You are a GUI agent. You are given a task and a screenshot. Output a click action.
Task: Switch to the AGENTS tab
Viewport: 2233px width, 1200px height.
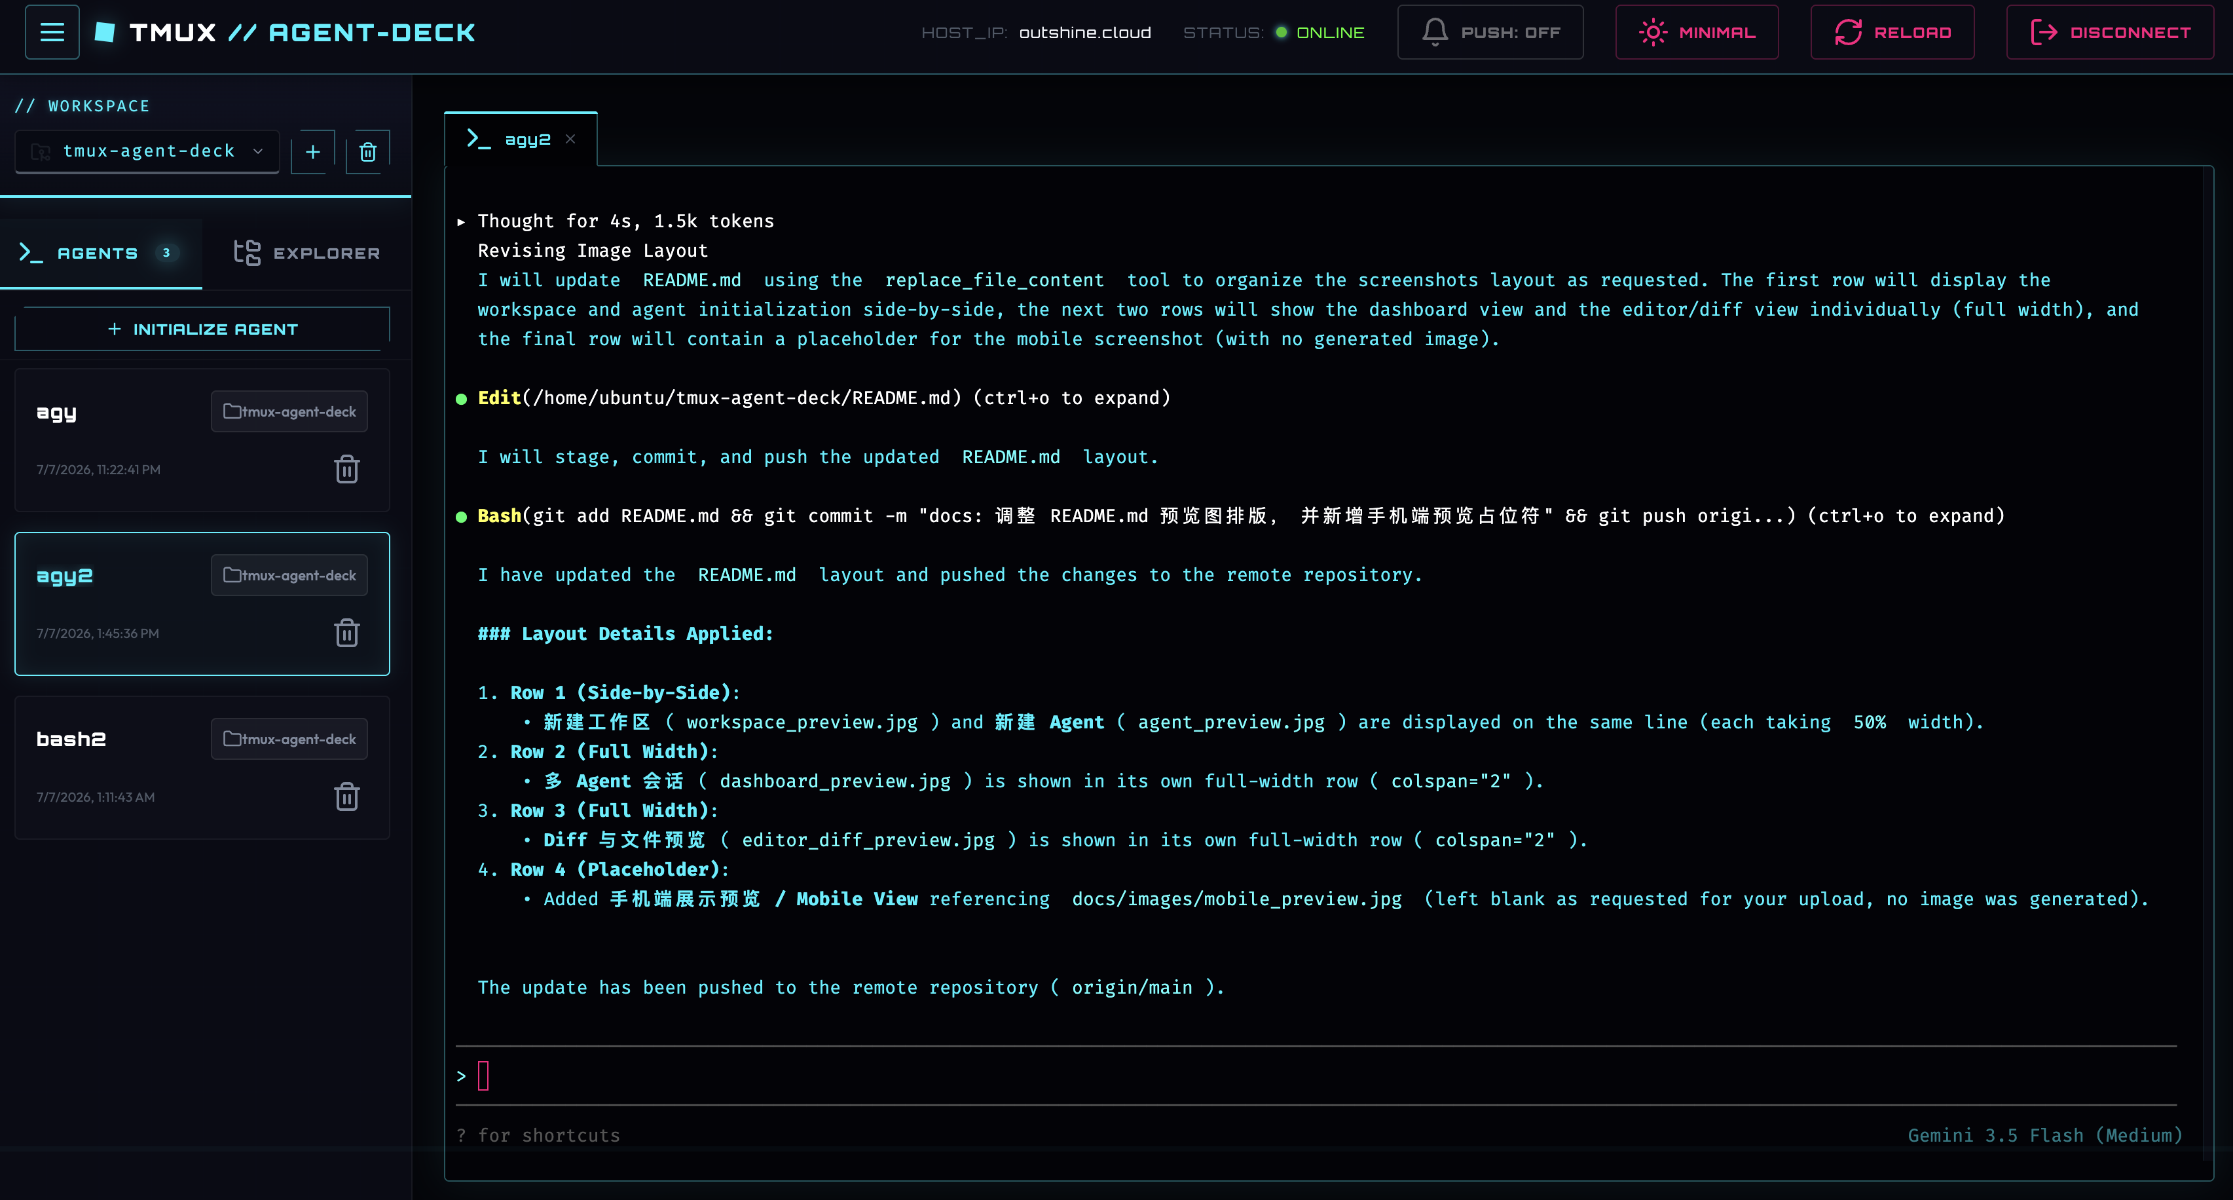coord(101,253)
